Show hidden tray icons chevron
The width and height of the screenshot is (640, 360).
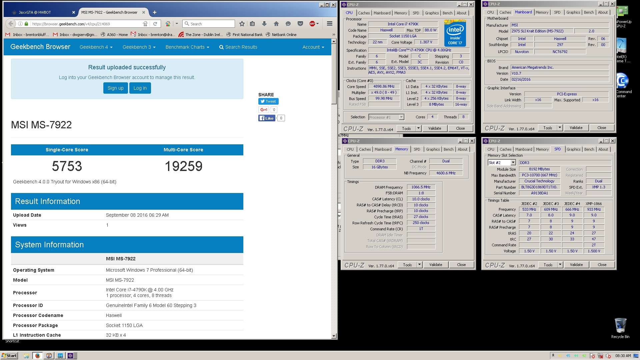(553, 355)
